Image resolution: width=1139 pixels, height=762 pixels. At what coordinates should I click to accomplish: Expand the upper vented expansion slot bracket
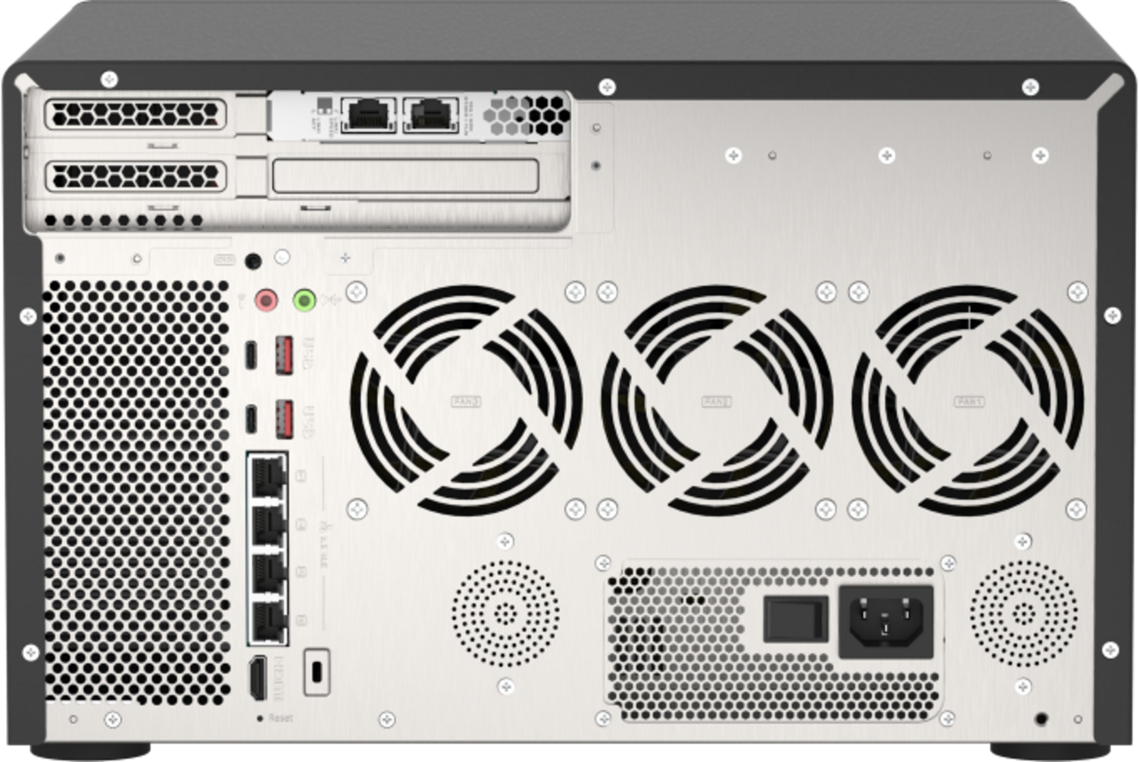136,114
